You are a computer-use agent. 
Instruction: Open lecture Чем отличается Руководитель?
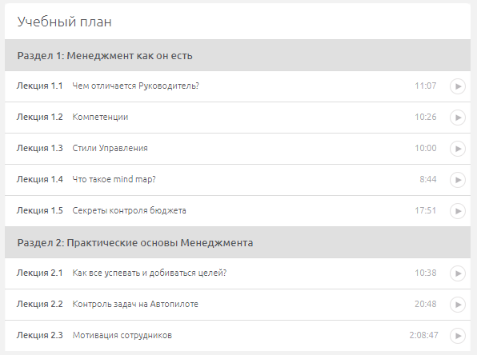tap(136, 86)
